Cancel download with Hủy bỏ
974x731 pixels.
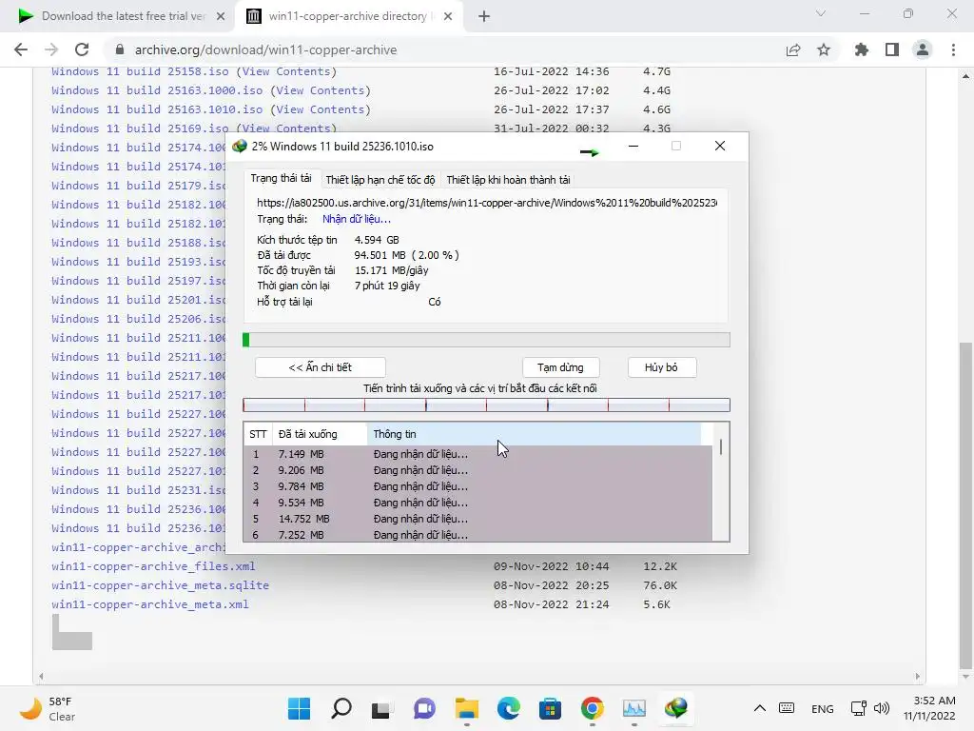click(662, 367)
